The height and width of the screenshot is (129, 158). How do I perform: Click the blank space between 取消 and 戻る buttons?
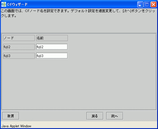tap(53, 116)
